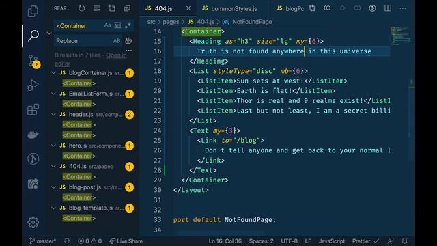Select <Container> match under blog-post.js
437x246 pixels.
[79, 197]
